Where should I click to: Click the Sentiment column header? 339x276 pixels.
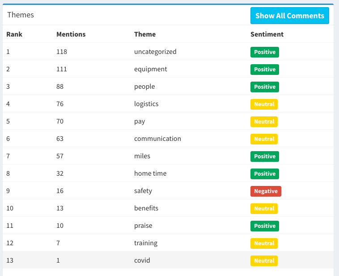tap(267, 34)
